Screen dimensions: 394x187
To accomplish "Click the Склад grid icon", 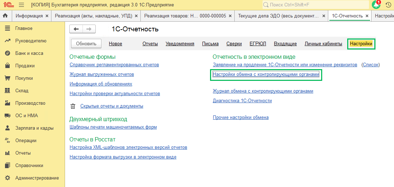I will pyautogui.click(x=8, y=90).
